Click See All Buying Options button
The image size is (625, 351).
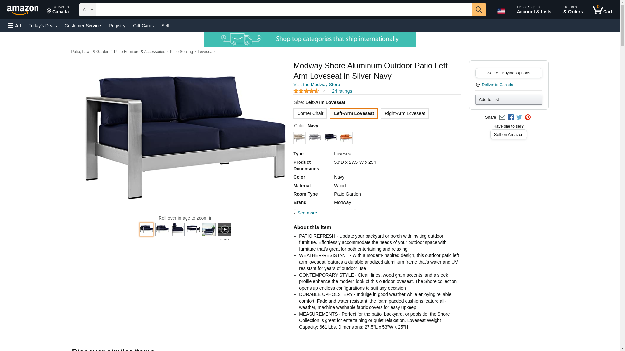(508, 73)
